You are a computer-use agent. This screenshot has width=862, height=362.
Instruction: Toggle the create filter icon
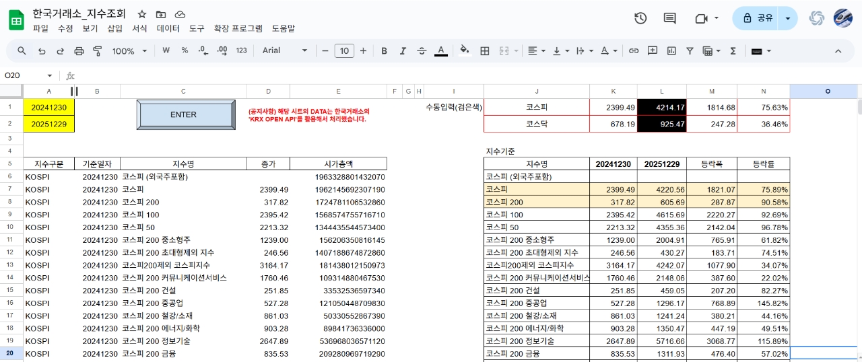coord(690,50)
